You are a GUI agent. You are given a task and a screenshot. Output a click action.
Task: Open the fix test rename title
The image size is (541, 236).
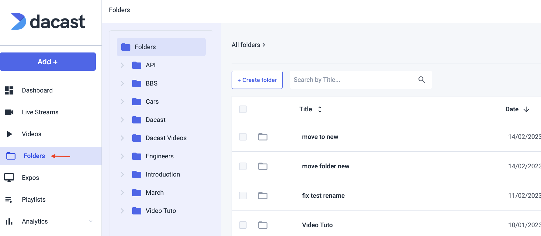[323, 196]
